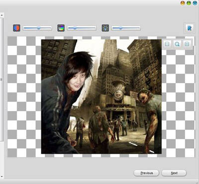
Task: Zoom out with the minus icon
Action: [167, 44]
